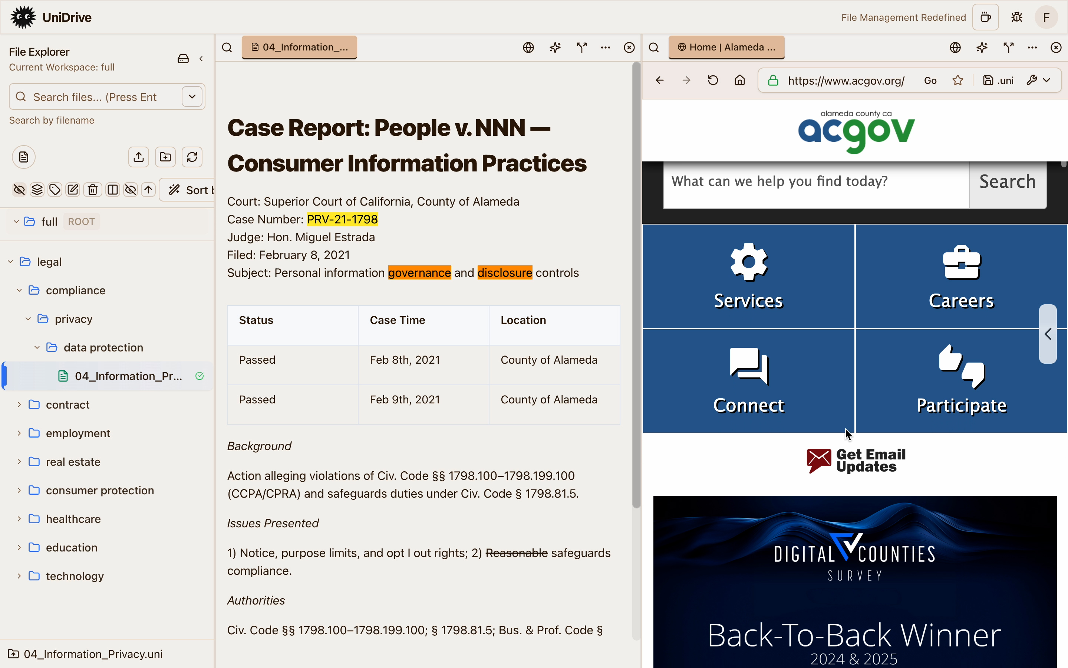Refresh the file tree with the sync icon
The image size is (1068, 668).
[x=192, y=157]
